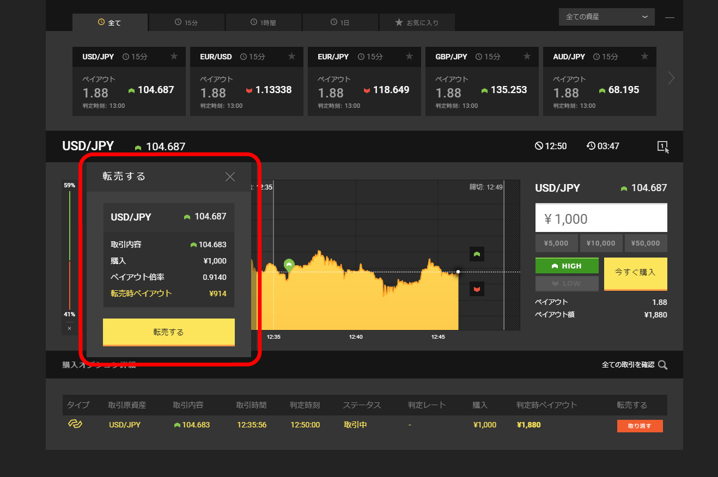Viewport: 718px width, 477px height.
Task: Click the magnifier icon beside 全ての取引を確認
Action: click(x=662, y=365)
